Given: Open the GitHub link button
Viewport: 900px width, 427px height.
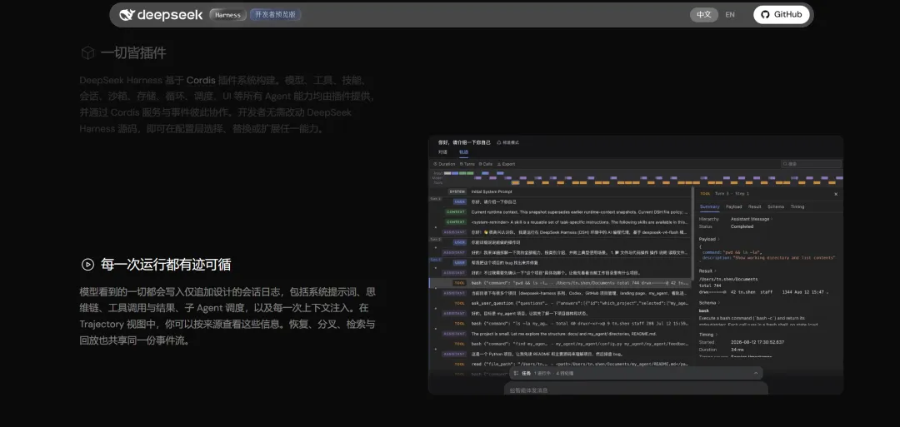Looking at the screenshot, I should coord(781,15).
